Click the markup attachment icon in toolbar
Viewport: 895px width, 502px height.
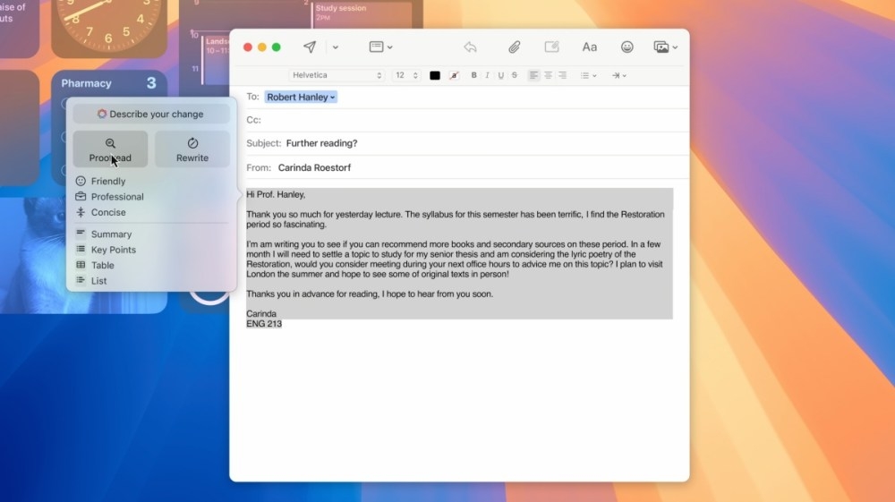pos(551,47)
